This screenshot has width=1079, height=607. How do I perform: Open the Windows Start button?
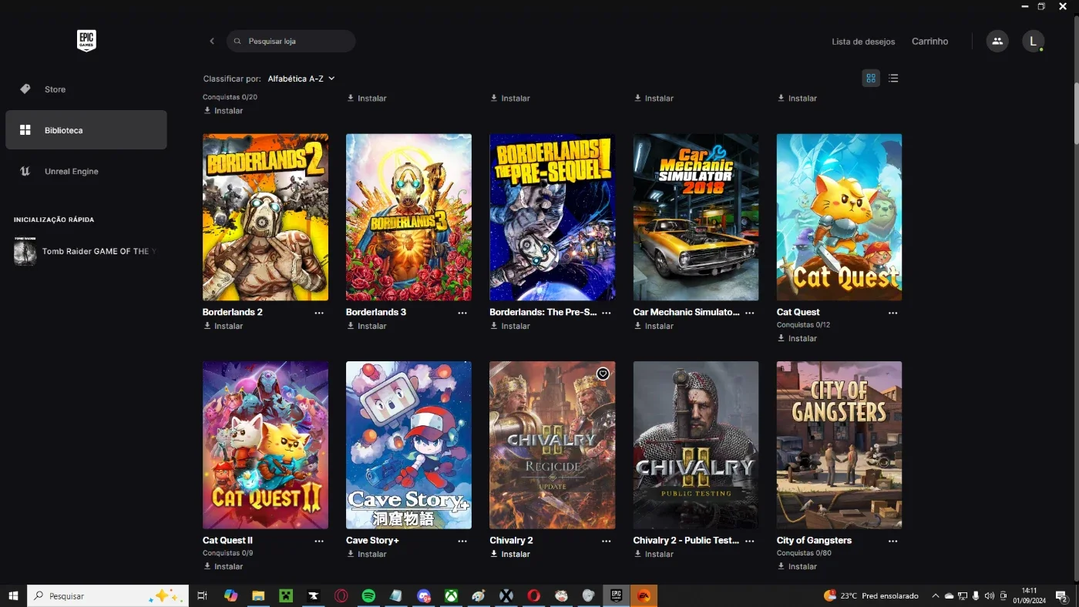click(13, 595)
